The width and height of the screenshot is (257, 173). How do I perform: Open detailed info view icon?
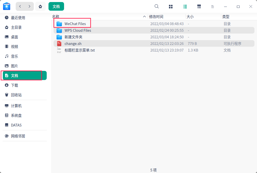pos(199,6)
